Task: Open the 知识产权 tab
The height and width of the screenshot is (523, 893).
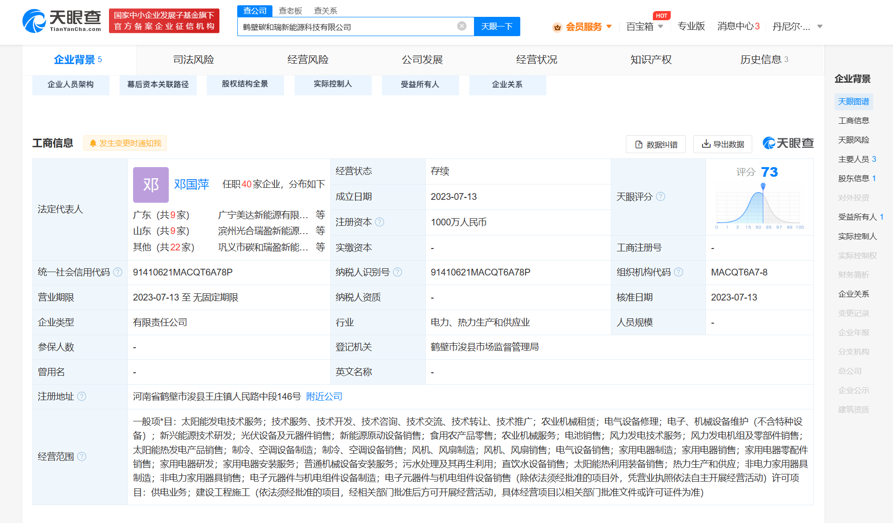Action: point(651,60)
